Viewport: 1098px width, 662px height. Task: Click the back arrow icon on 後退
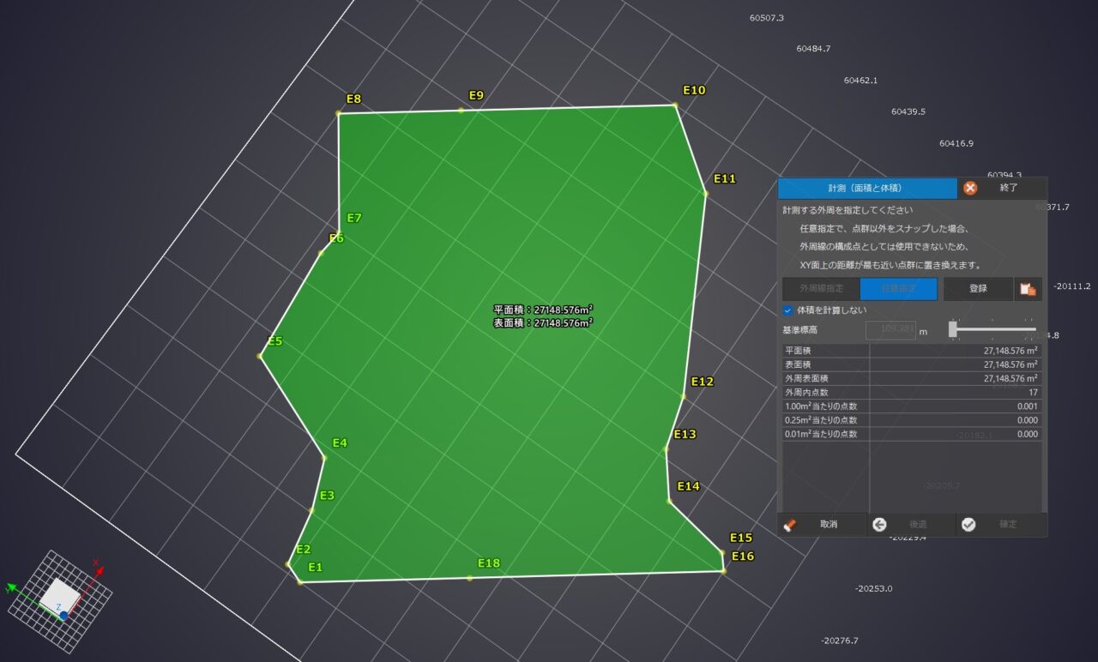tap(879, 525)
